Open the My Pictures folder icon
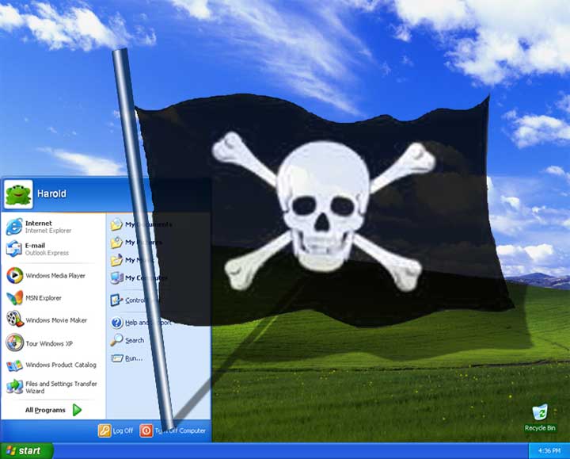Viewport: 570px width, 459px height. pos(116,242)
